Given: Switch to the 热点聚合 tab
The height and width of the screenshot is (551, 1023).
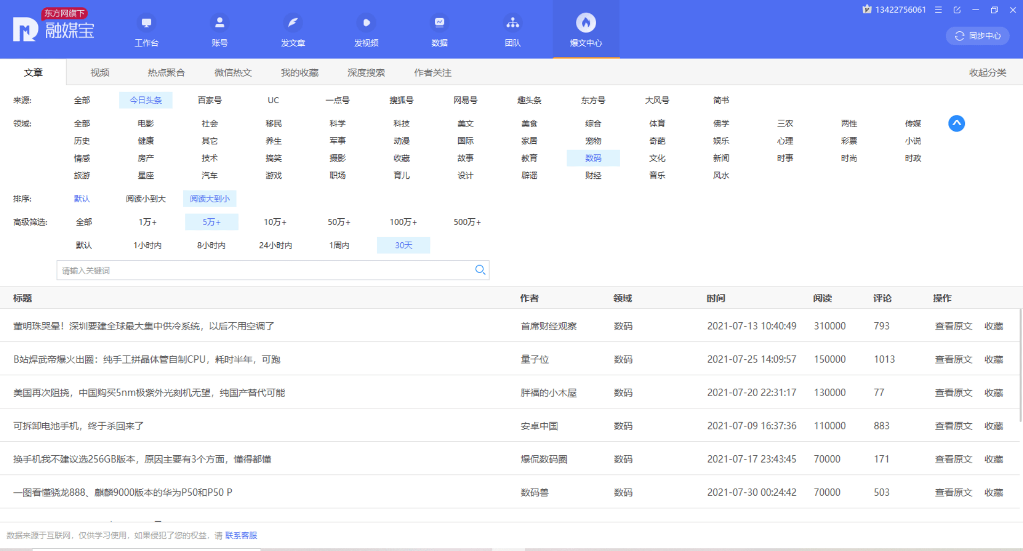Looking at the screenshot, I should pos(166,72).
